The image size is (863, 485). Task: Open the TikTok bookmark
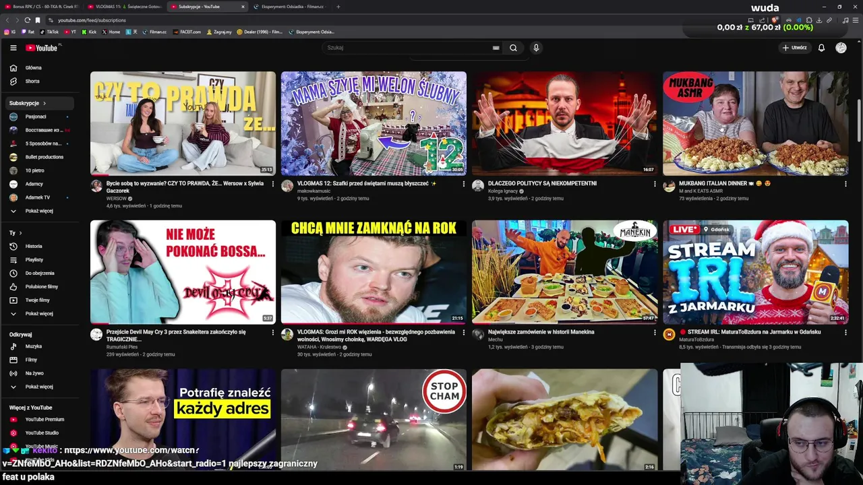pyautogui.click(x=49, y=32)
